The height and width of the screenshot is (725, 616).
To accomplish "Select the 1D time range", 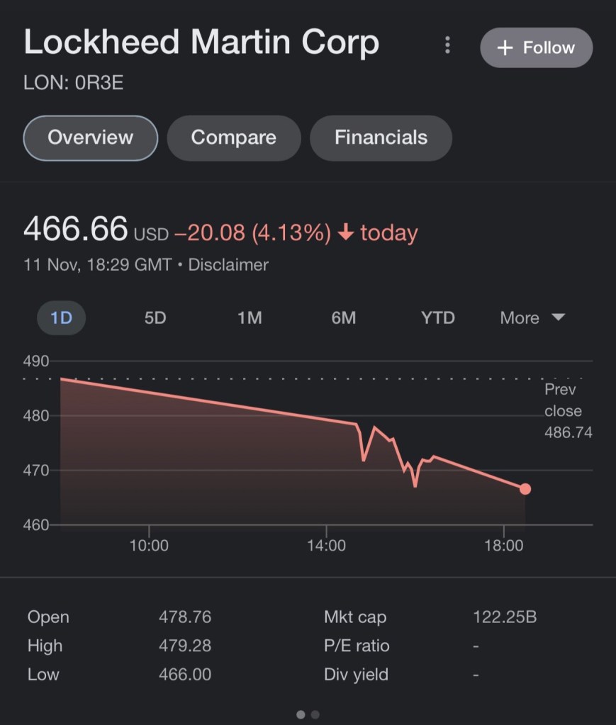I will pyautogui.click(x=61, y=318).
